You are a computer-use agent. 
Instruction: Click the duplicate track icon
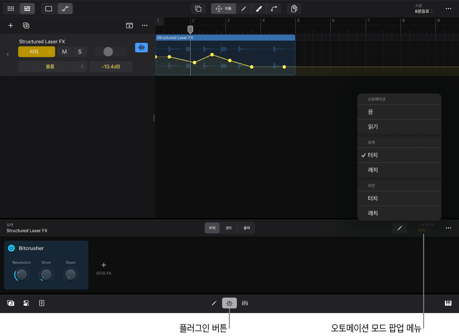(26, 25)
